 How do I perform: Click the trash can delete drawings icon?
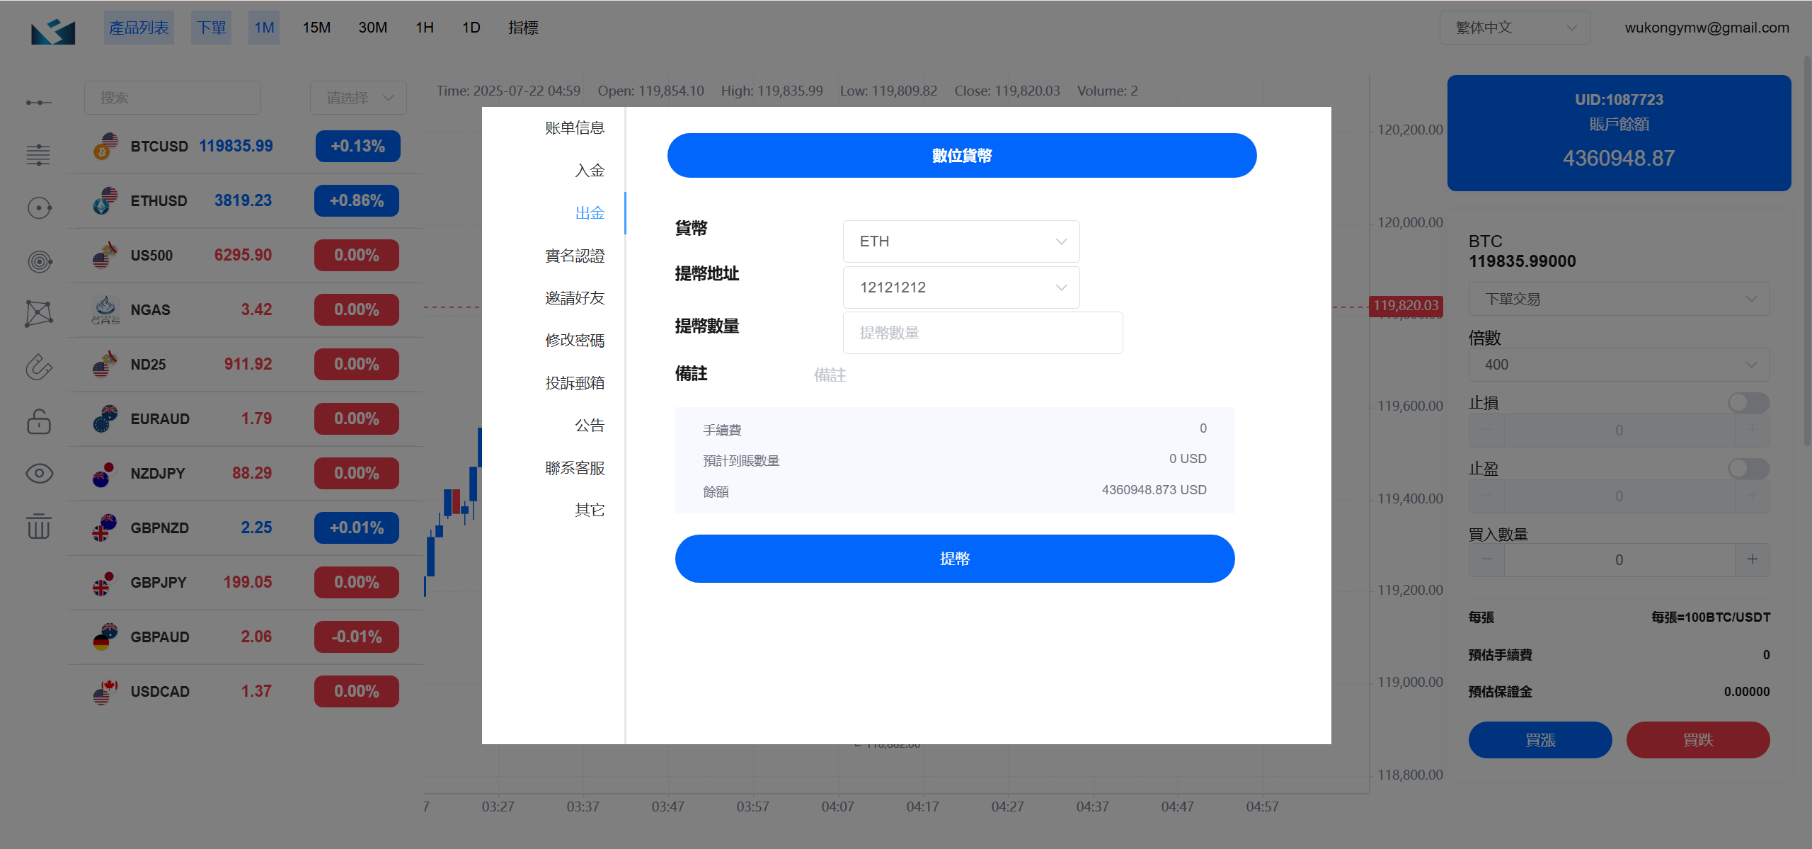pyautogui.click(x=39, y=526)
